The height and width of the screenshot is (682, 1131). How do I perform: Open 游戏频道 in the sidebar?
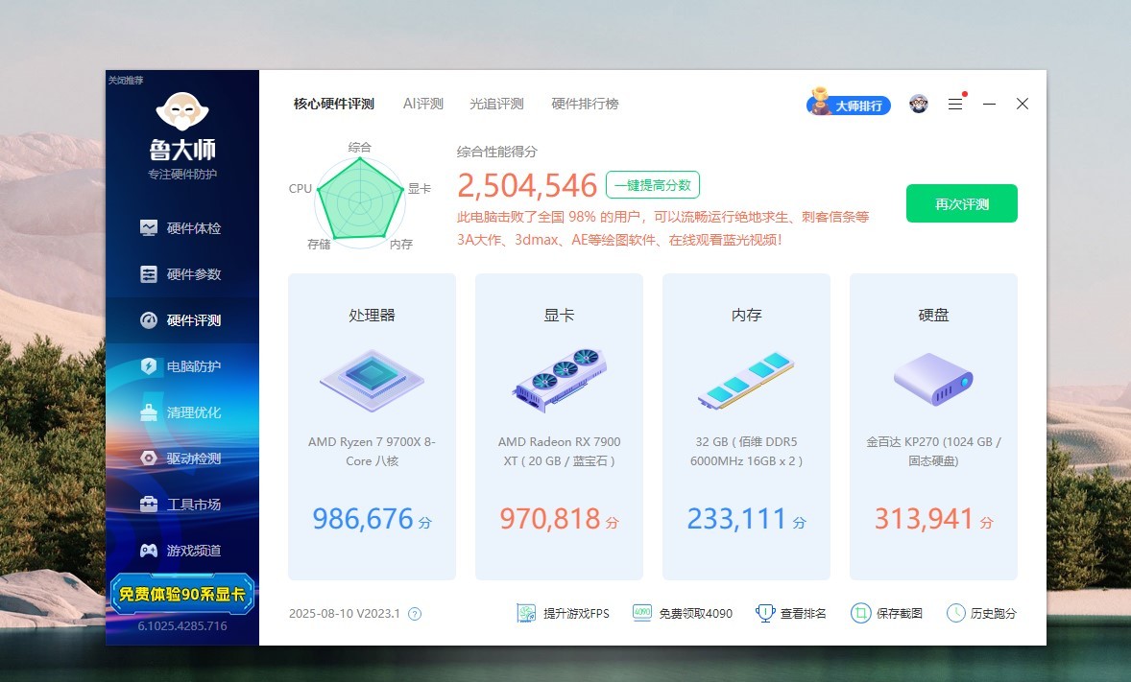181,551
